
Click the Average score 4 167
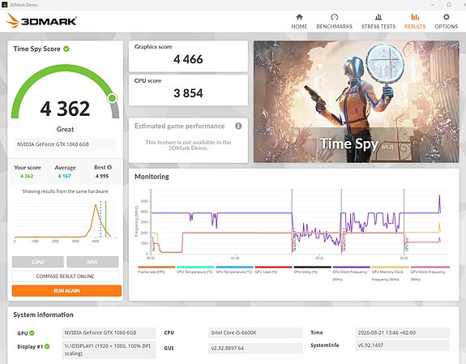(65, 176)
